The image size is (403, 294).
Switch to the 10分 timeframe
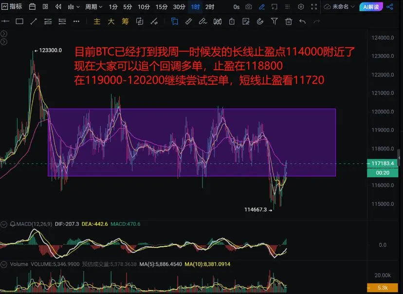click(x=144, y=7)
